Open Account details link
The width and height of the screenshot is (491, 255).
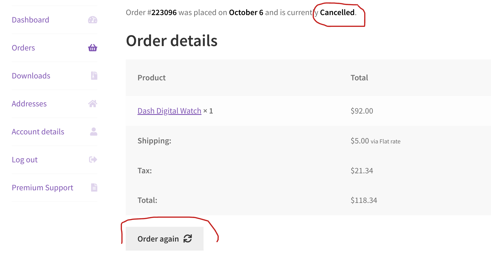click(x=38, y=132)
